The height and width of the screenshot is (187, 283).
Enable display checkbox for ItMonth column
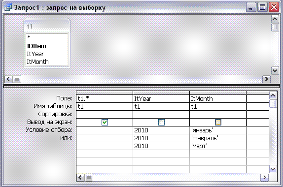coord(218,123)
